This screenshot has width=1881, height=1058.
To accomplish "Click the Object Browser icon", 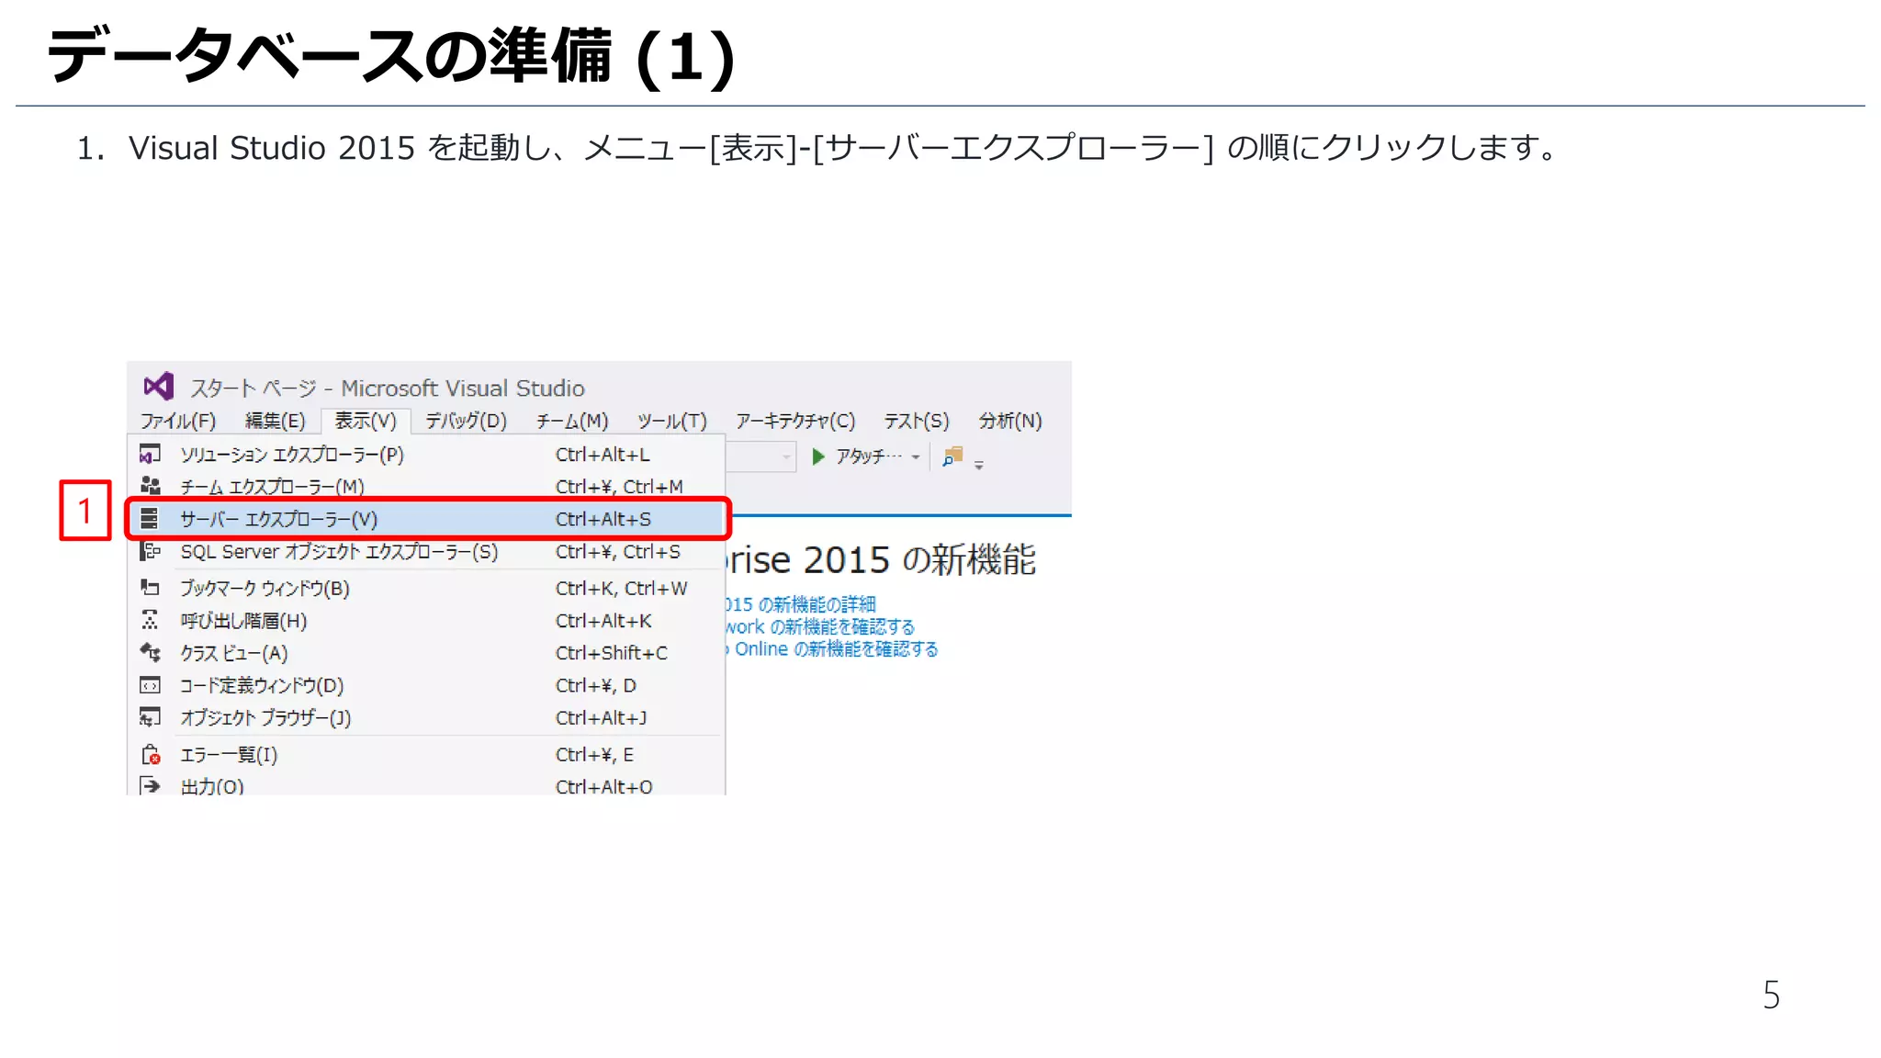I will (150, 716).
